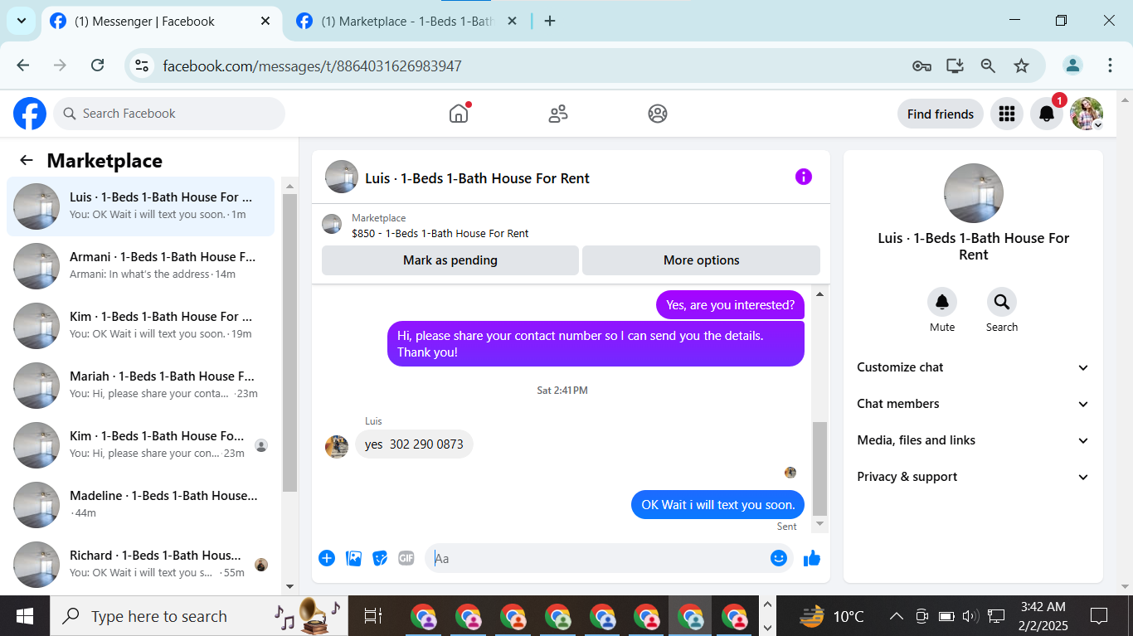Open the Facebook menu grid icon
The width and height of the screenshot is (1133, 636).
point(1007,114)
